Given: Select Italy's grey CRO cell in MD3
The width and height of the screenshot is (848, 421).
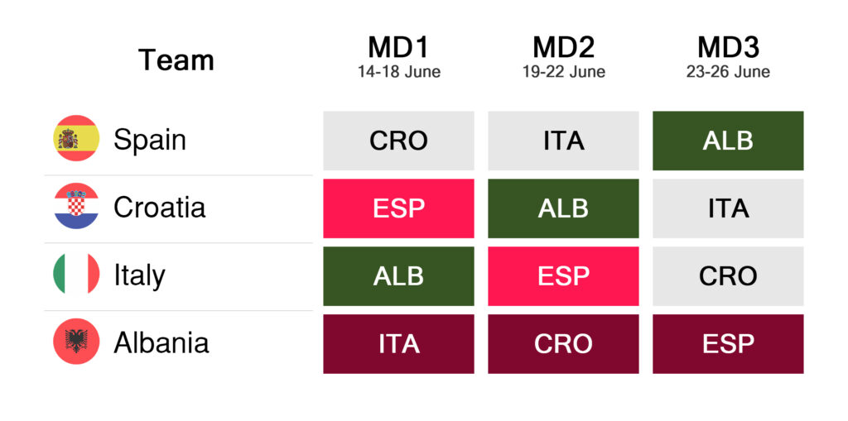Looking at the screenshot, I should [x=728, y=276].
